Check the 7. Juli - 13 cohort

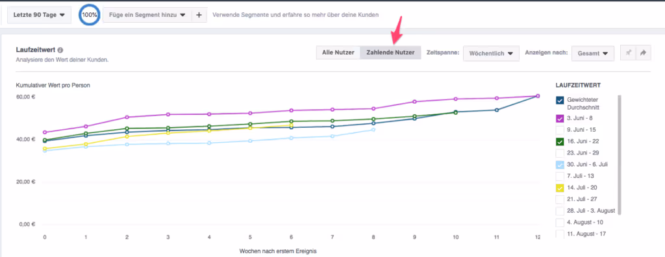[x=560, y=176]
